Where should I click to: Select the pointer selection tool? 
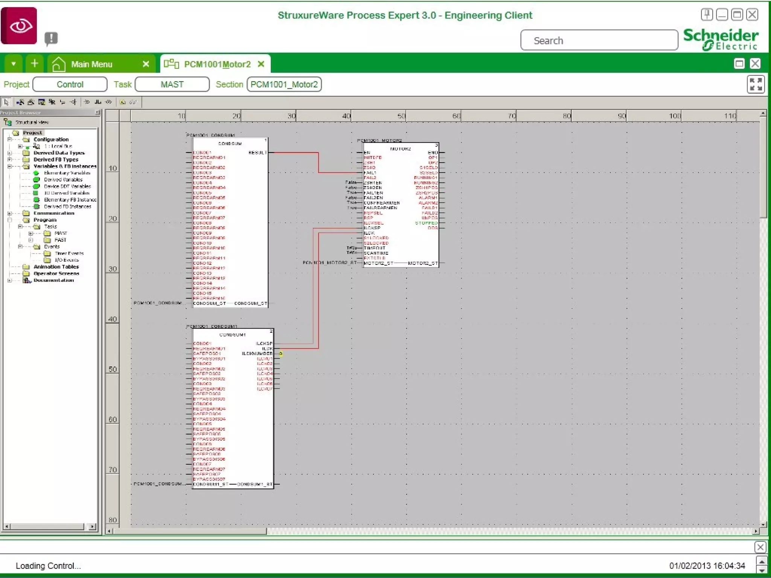coord(6,102)
